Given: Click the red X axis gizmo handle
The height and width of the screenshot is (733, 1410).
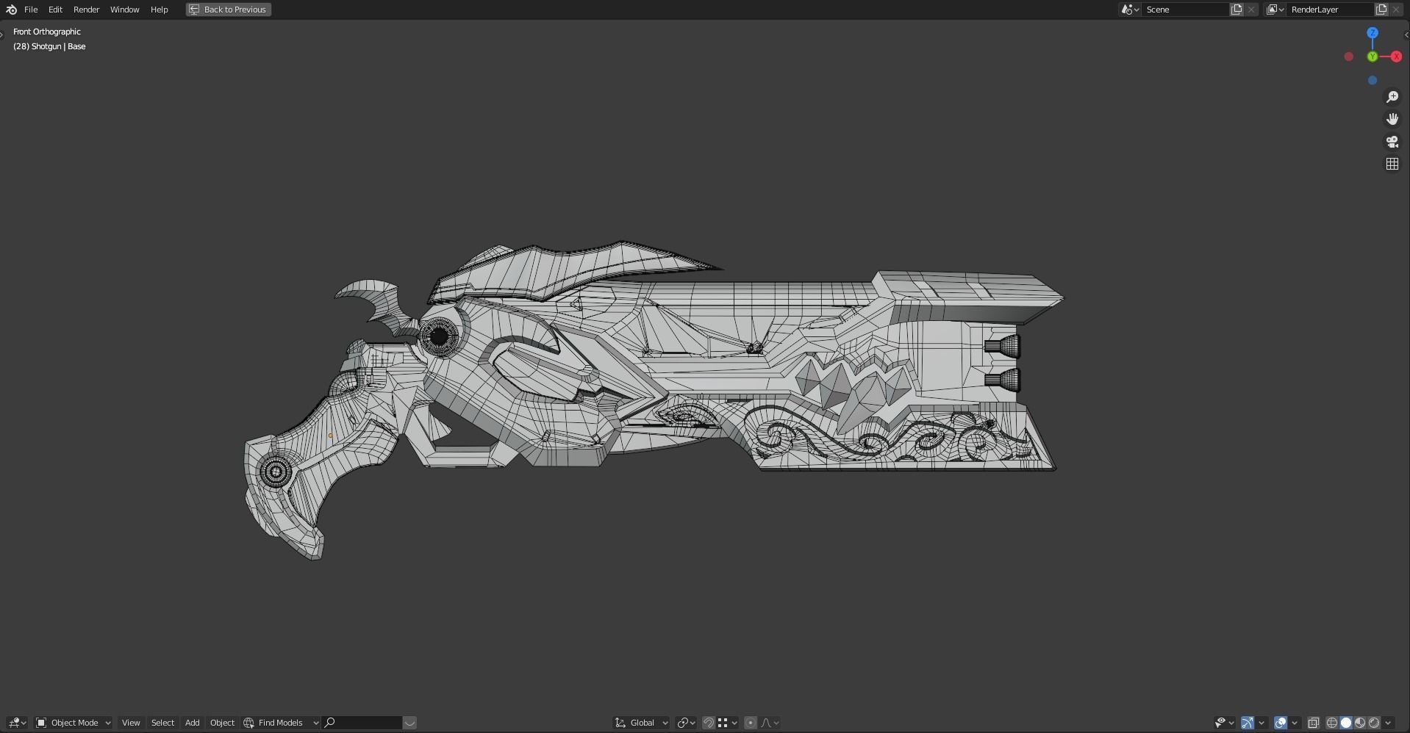Looking at the screenshot, I should [1398, 57].
